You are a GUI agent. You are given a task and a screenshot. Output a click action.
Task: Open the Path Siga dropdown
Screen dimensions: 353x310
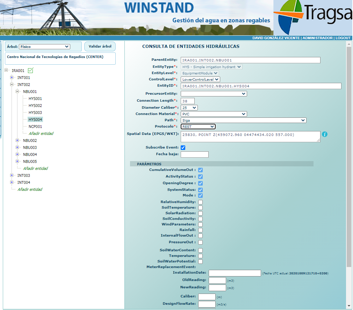[244, 120]
